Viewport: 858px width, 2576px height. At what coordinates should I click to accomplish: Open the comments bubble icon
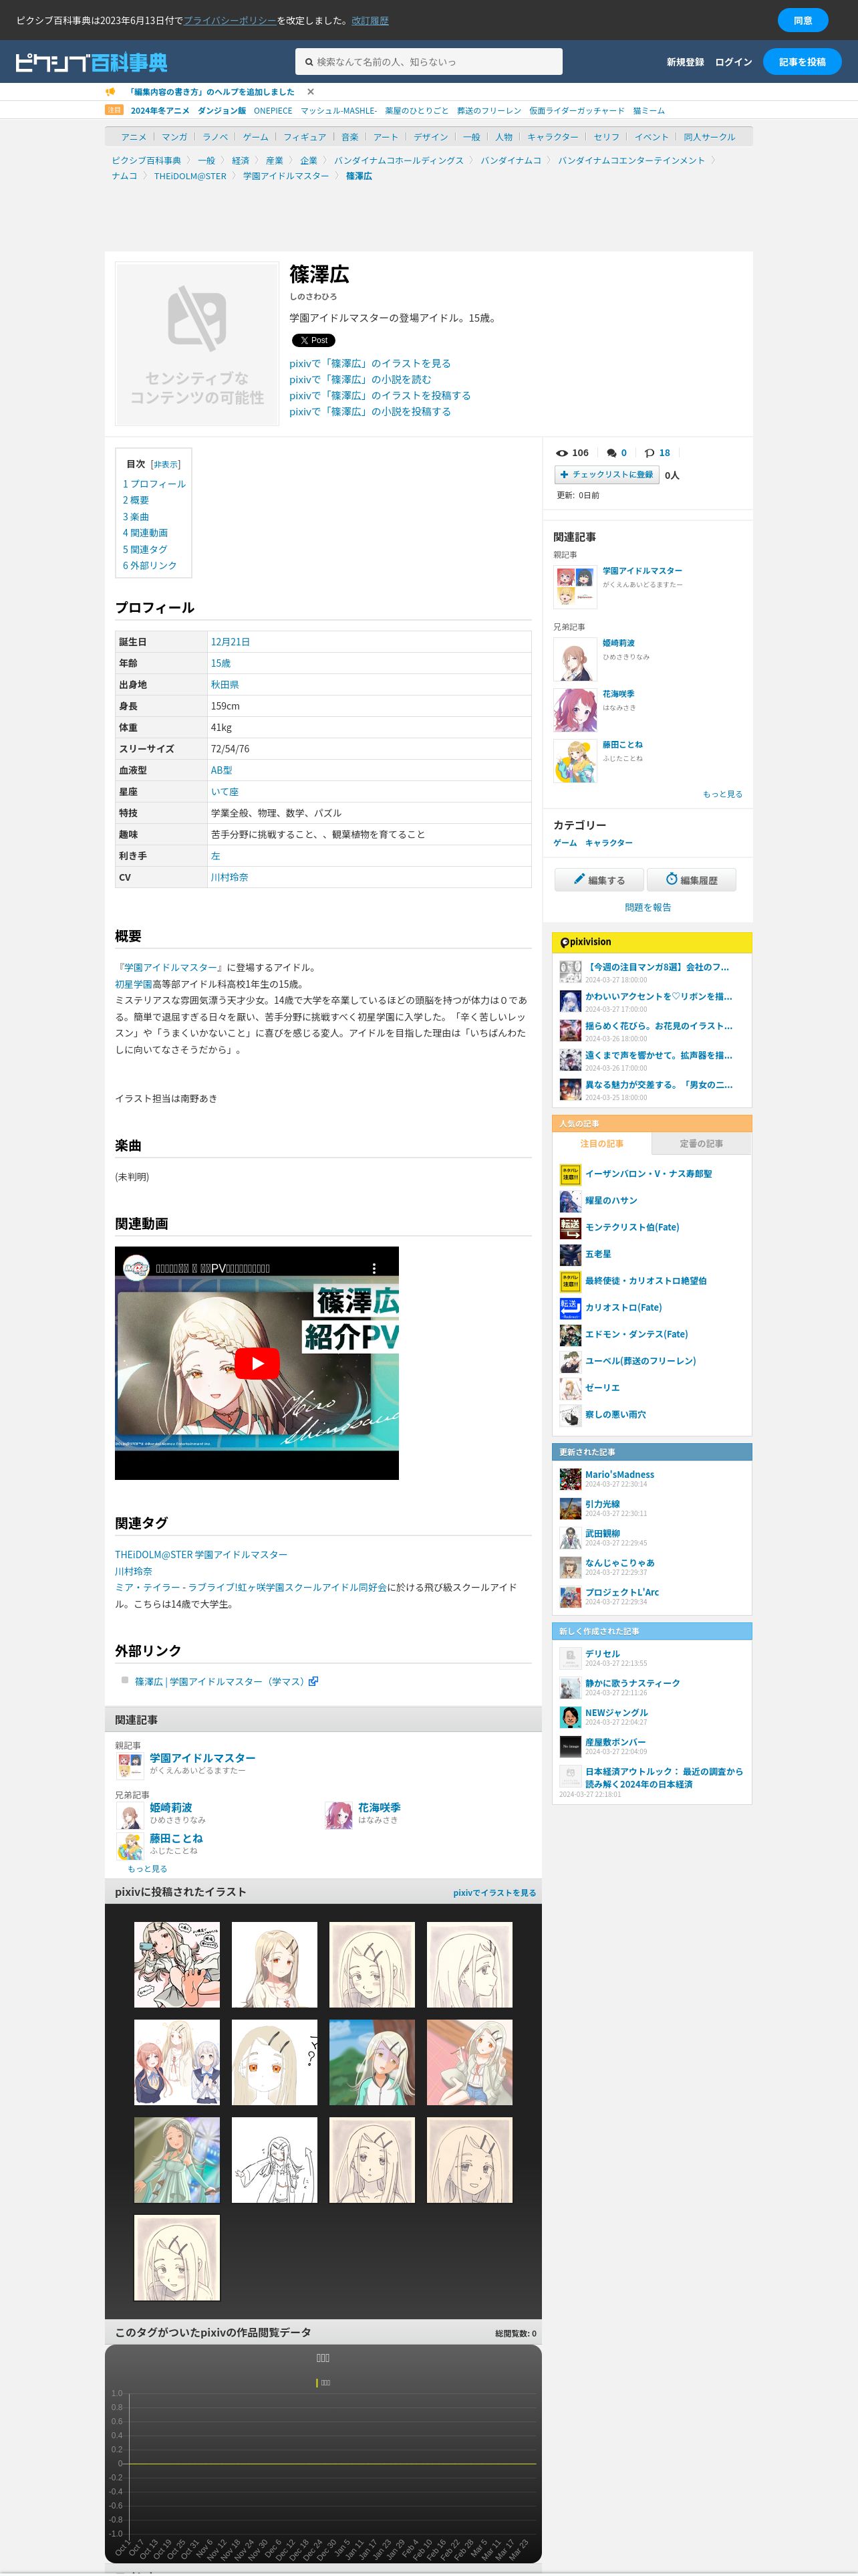(611, 453)
